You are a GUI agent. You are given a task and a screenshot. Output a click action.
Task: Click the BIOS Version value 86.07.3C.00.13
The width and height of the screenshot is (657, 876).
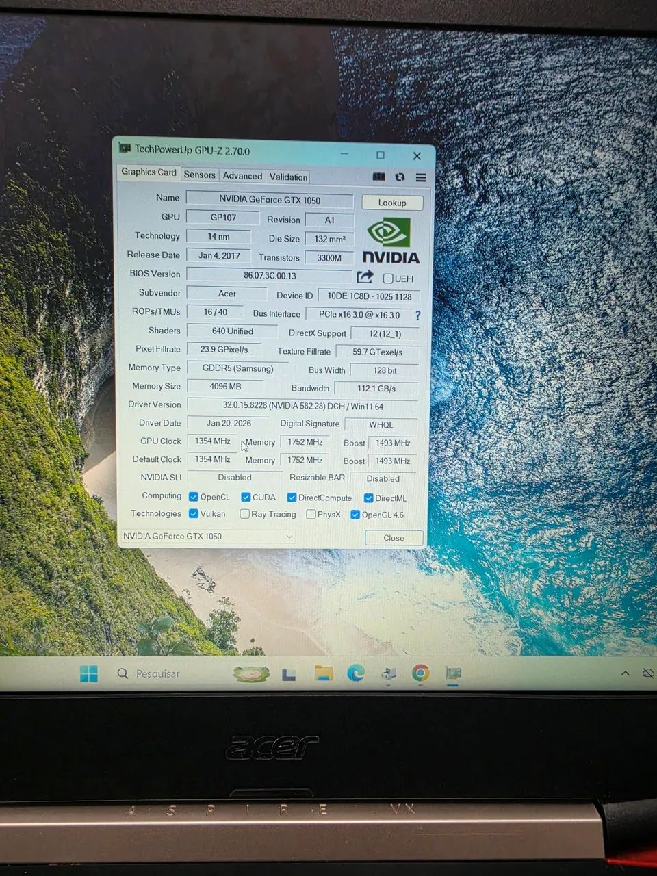point(270,275)
